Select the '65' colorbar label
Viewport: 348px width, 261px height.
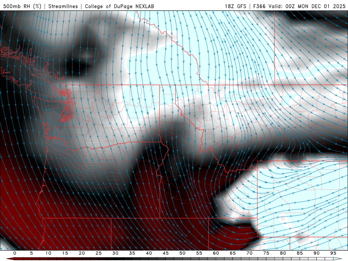click(x=233, y=253)
